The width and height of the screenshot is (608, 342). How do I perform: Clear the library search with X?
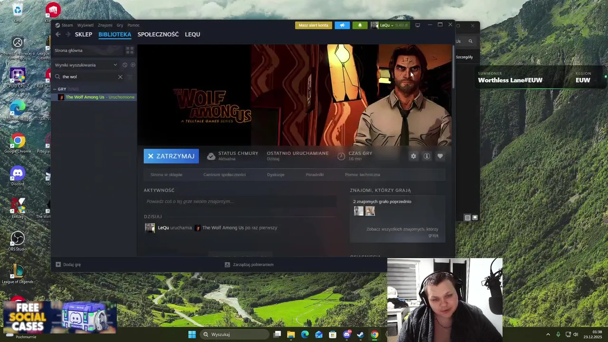coord(120,76)
